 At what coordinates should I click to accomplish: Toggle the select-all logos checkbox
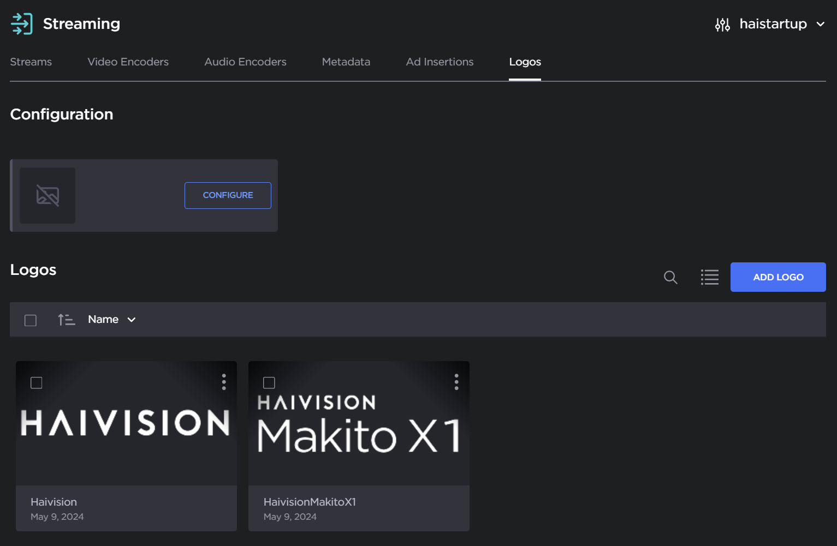pos(30,320)
